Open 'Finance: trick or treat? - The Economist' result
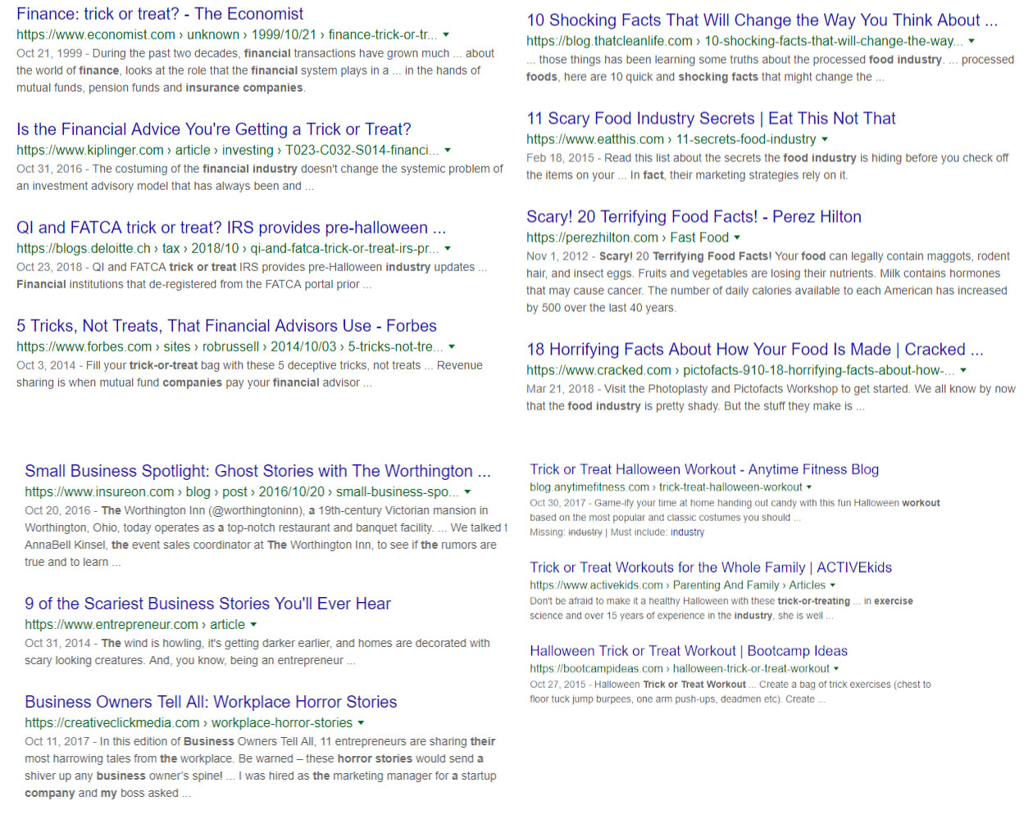This screenshot has height=819, width=1033. 160,14
